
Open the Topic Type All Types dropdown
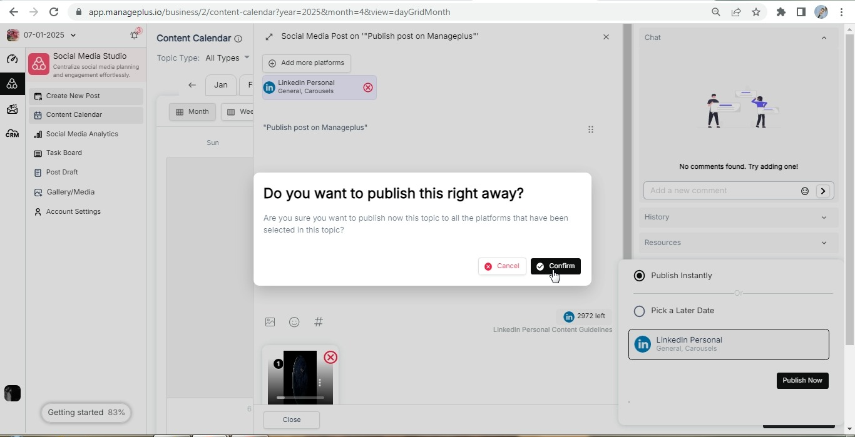coord(227,58)
